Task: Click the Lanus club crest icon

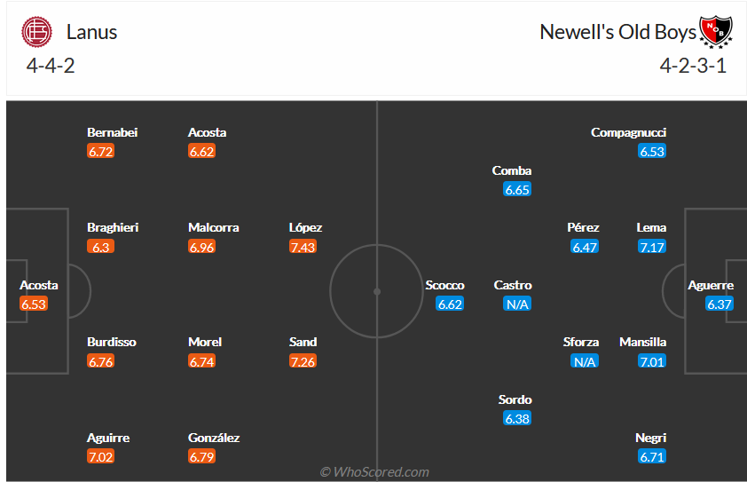Action: point(37,33)
